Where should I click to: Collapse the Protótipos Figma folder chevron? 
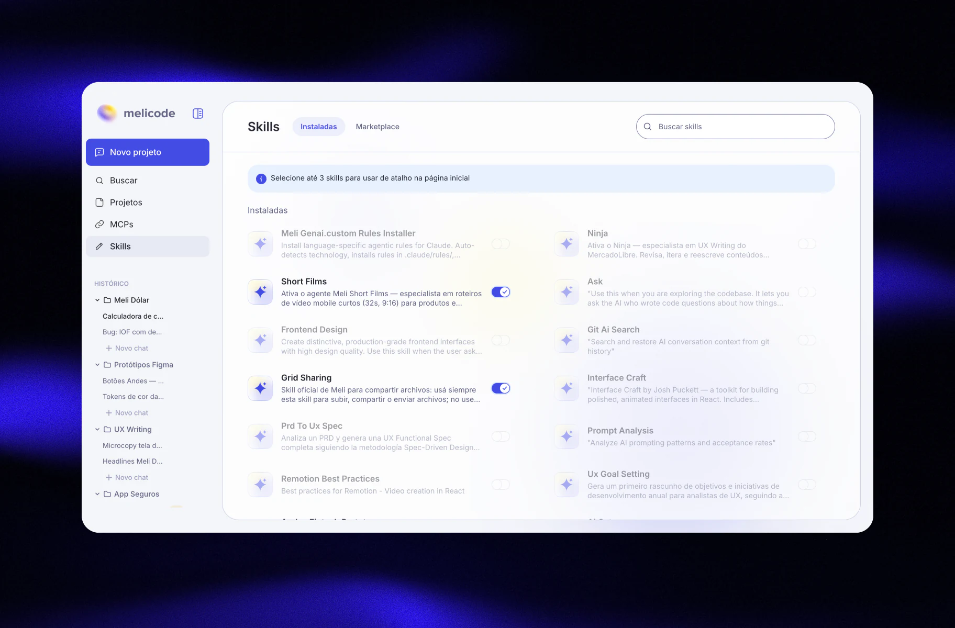click(97, 365)
